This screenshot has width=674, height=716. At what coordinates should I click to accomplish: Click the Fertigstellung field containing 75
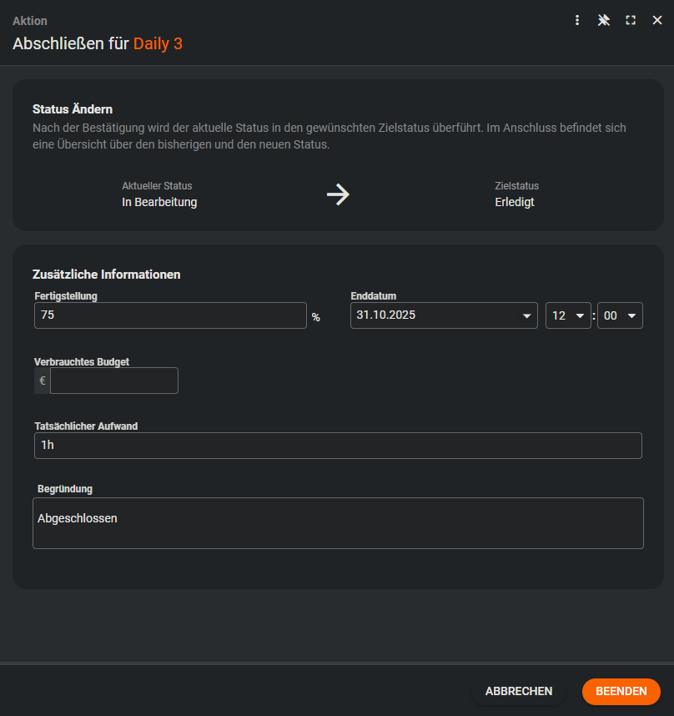coord(170,315)
